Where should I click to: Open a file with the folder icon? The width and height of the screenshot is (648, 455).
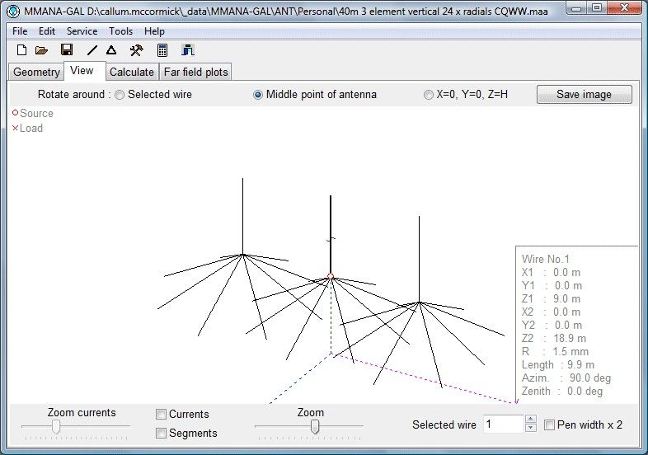41,50
